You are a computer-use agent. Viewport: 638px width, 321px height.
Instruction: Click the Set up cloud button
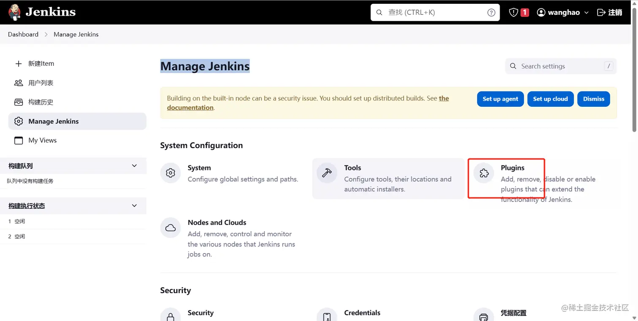coord(550,99)
